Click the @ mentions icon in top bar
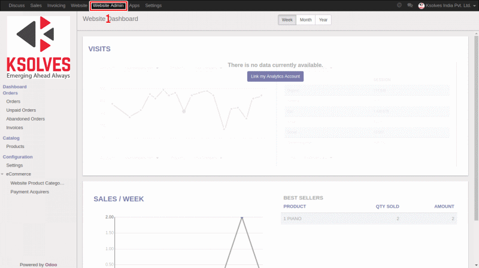 (399, 5)
